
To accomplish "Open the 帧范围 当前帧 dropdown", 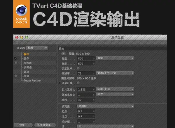I will tap(106, 106).
